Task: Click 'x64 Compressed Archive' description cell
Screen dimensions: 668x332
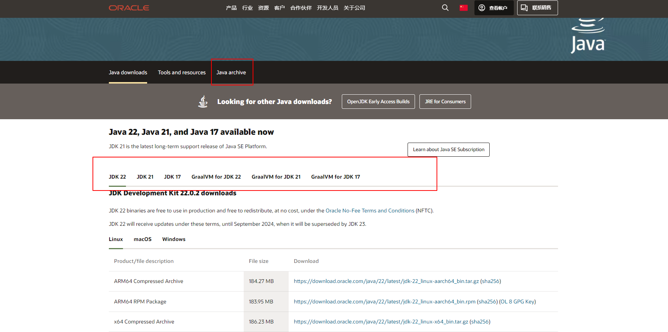Action: pos(144,322)
